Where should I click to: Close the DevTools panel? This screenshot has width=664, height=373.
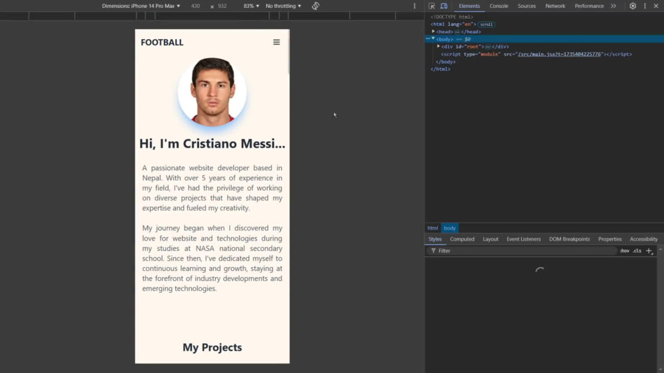pos(656,6)
